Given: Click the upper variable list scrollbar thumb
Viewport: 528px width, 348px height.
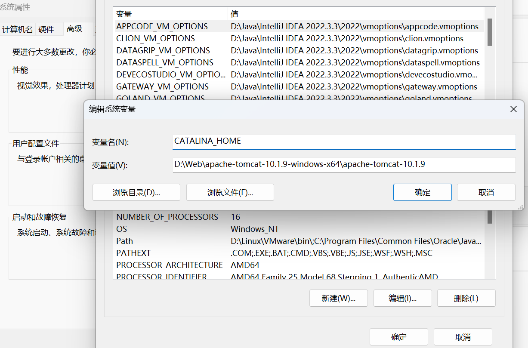Looking at the screenshot, I should pyautogui.click(x=490, y=32).
